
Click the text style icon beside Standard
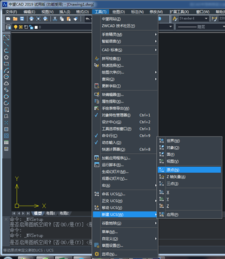click(x=175, y=18)
